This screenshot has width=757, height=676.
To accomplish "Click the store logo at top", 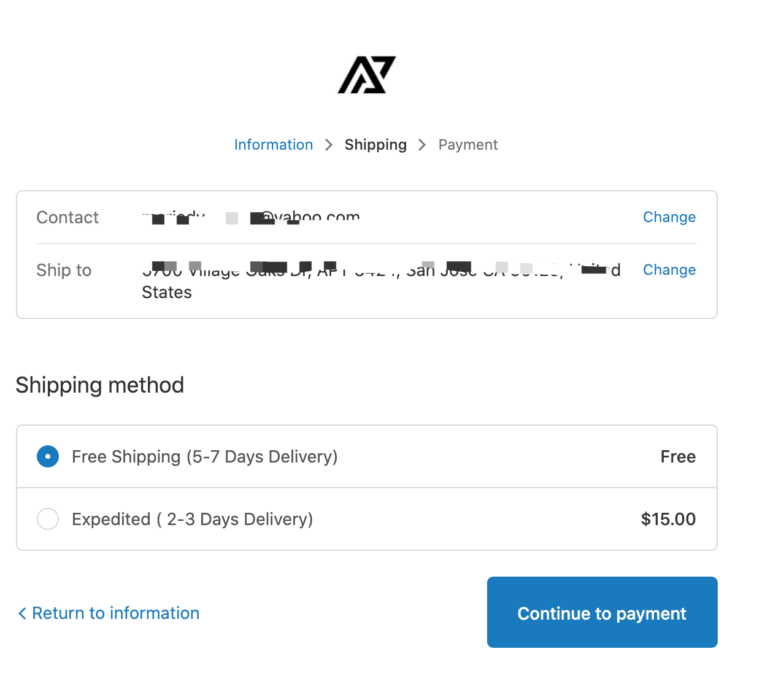I will [x=367, y=75].
